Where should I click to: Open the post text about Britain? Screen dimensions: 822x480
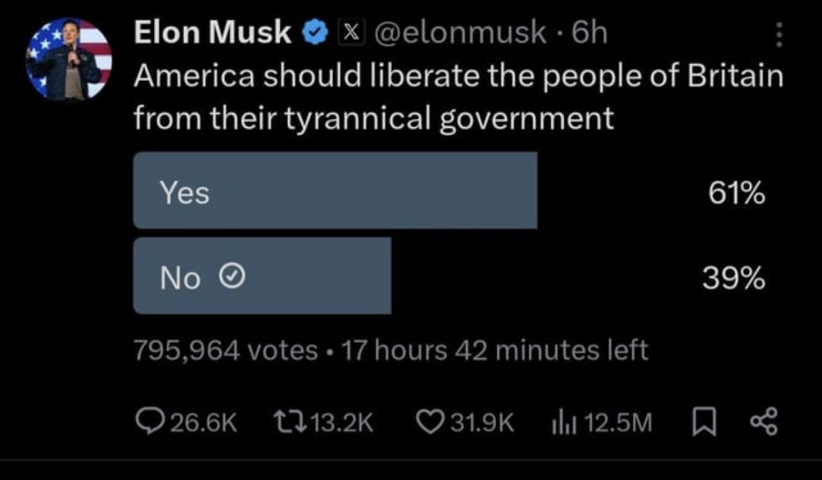458,96
